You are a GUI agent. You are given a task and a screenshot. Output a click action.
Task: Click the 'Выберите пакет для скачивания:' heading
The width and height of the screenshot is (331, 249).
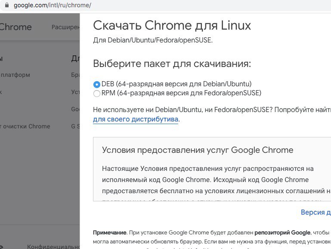(x=172, y=64)
